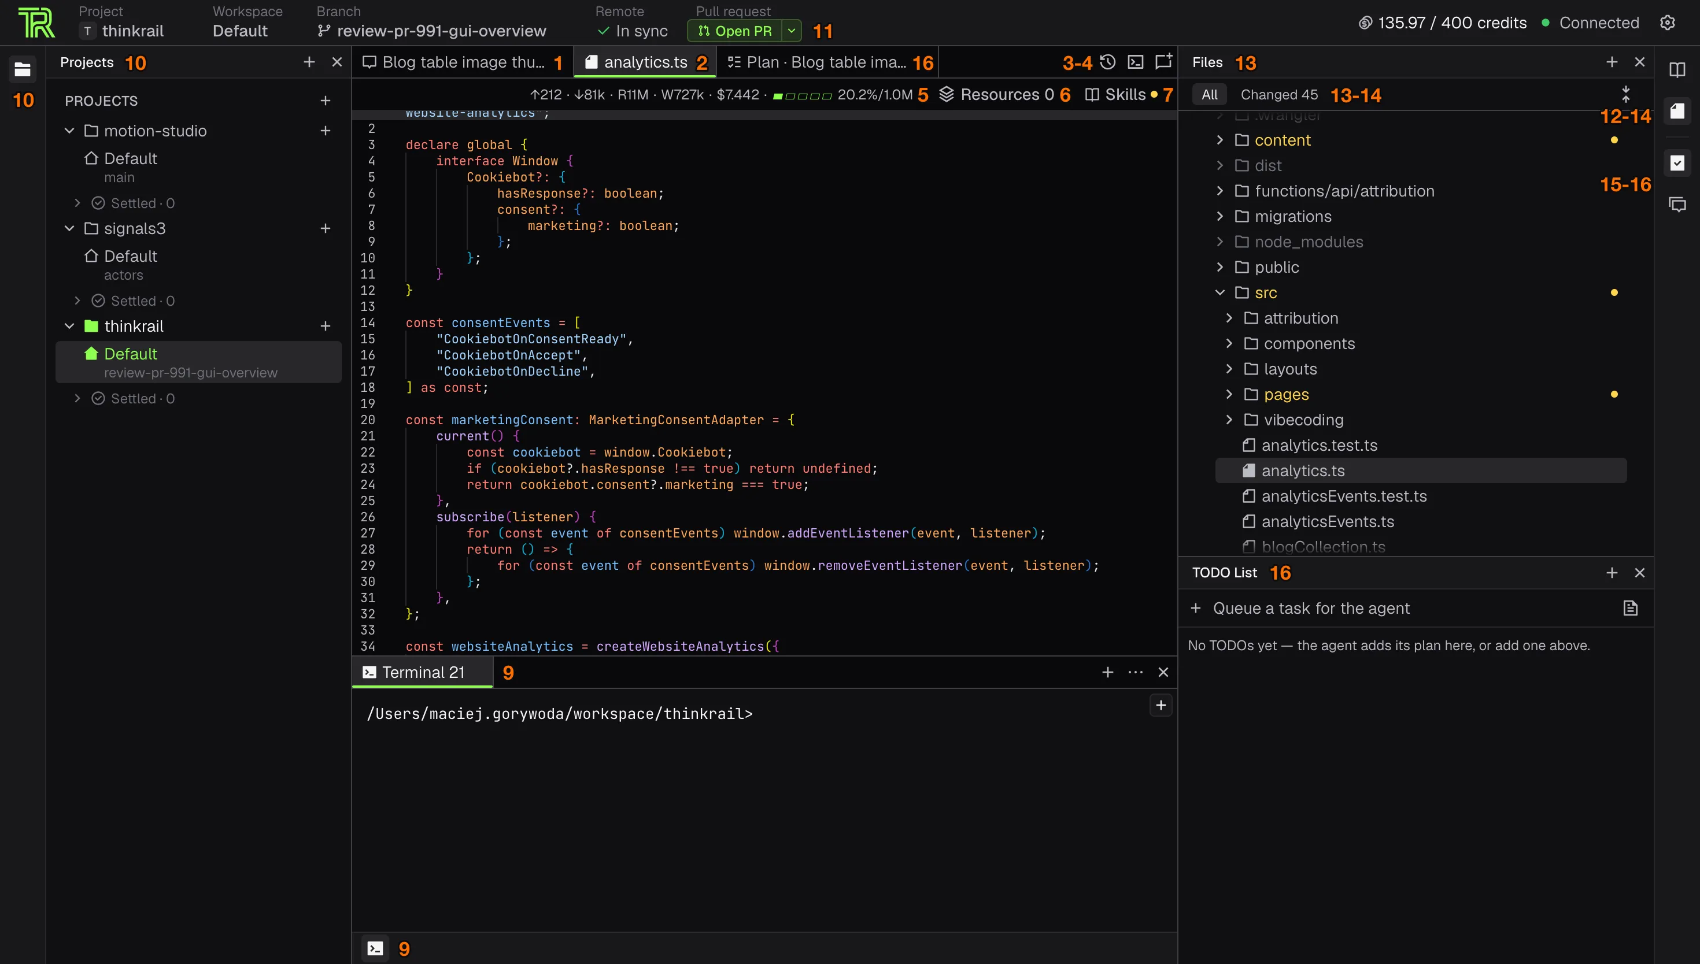Switch to the analytics.ts tab
This screenshot has height=964, width=1700.
(645, 62)
